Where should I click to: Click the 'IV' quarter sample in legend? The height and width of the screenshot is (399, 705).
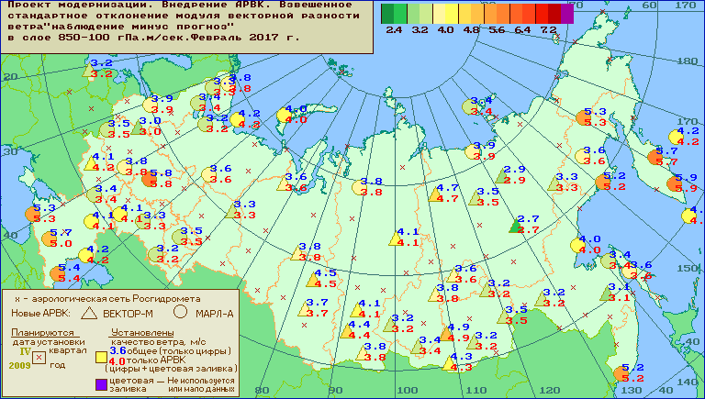click(x=25, y=351)
